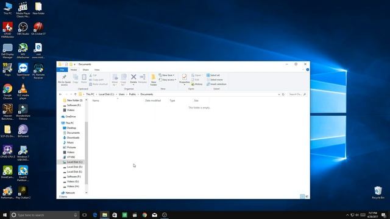Click the Rename icon in ribbon

(143, 77)
